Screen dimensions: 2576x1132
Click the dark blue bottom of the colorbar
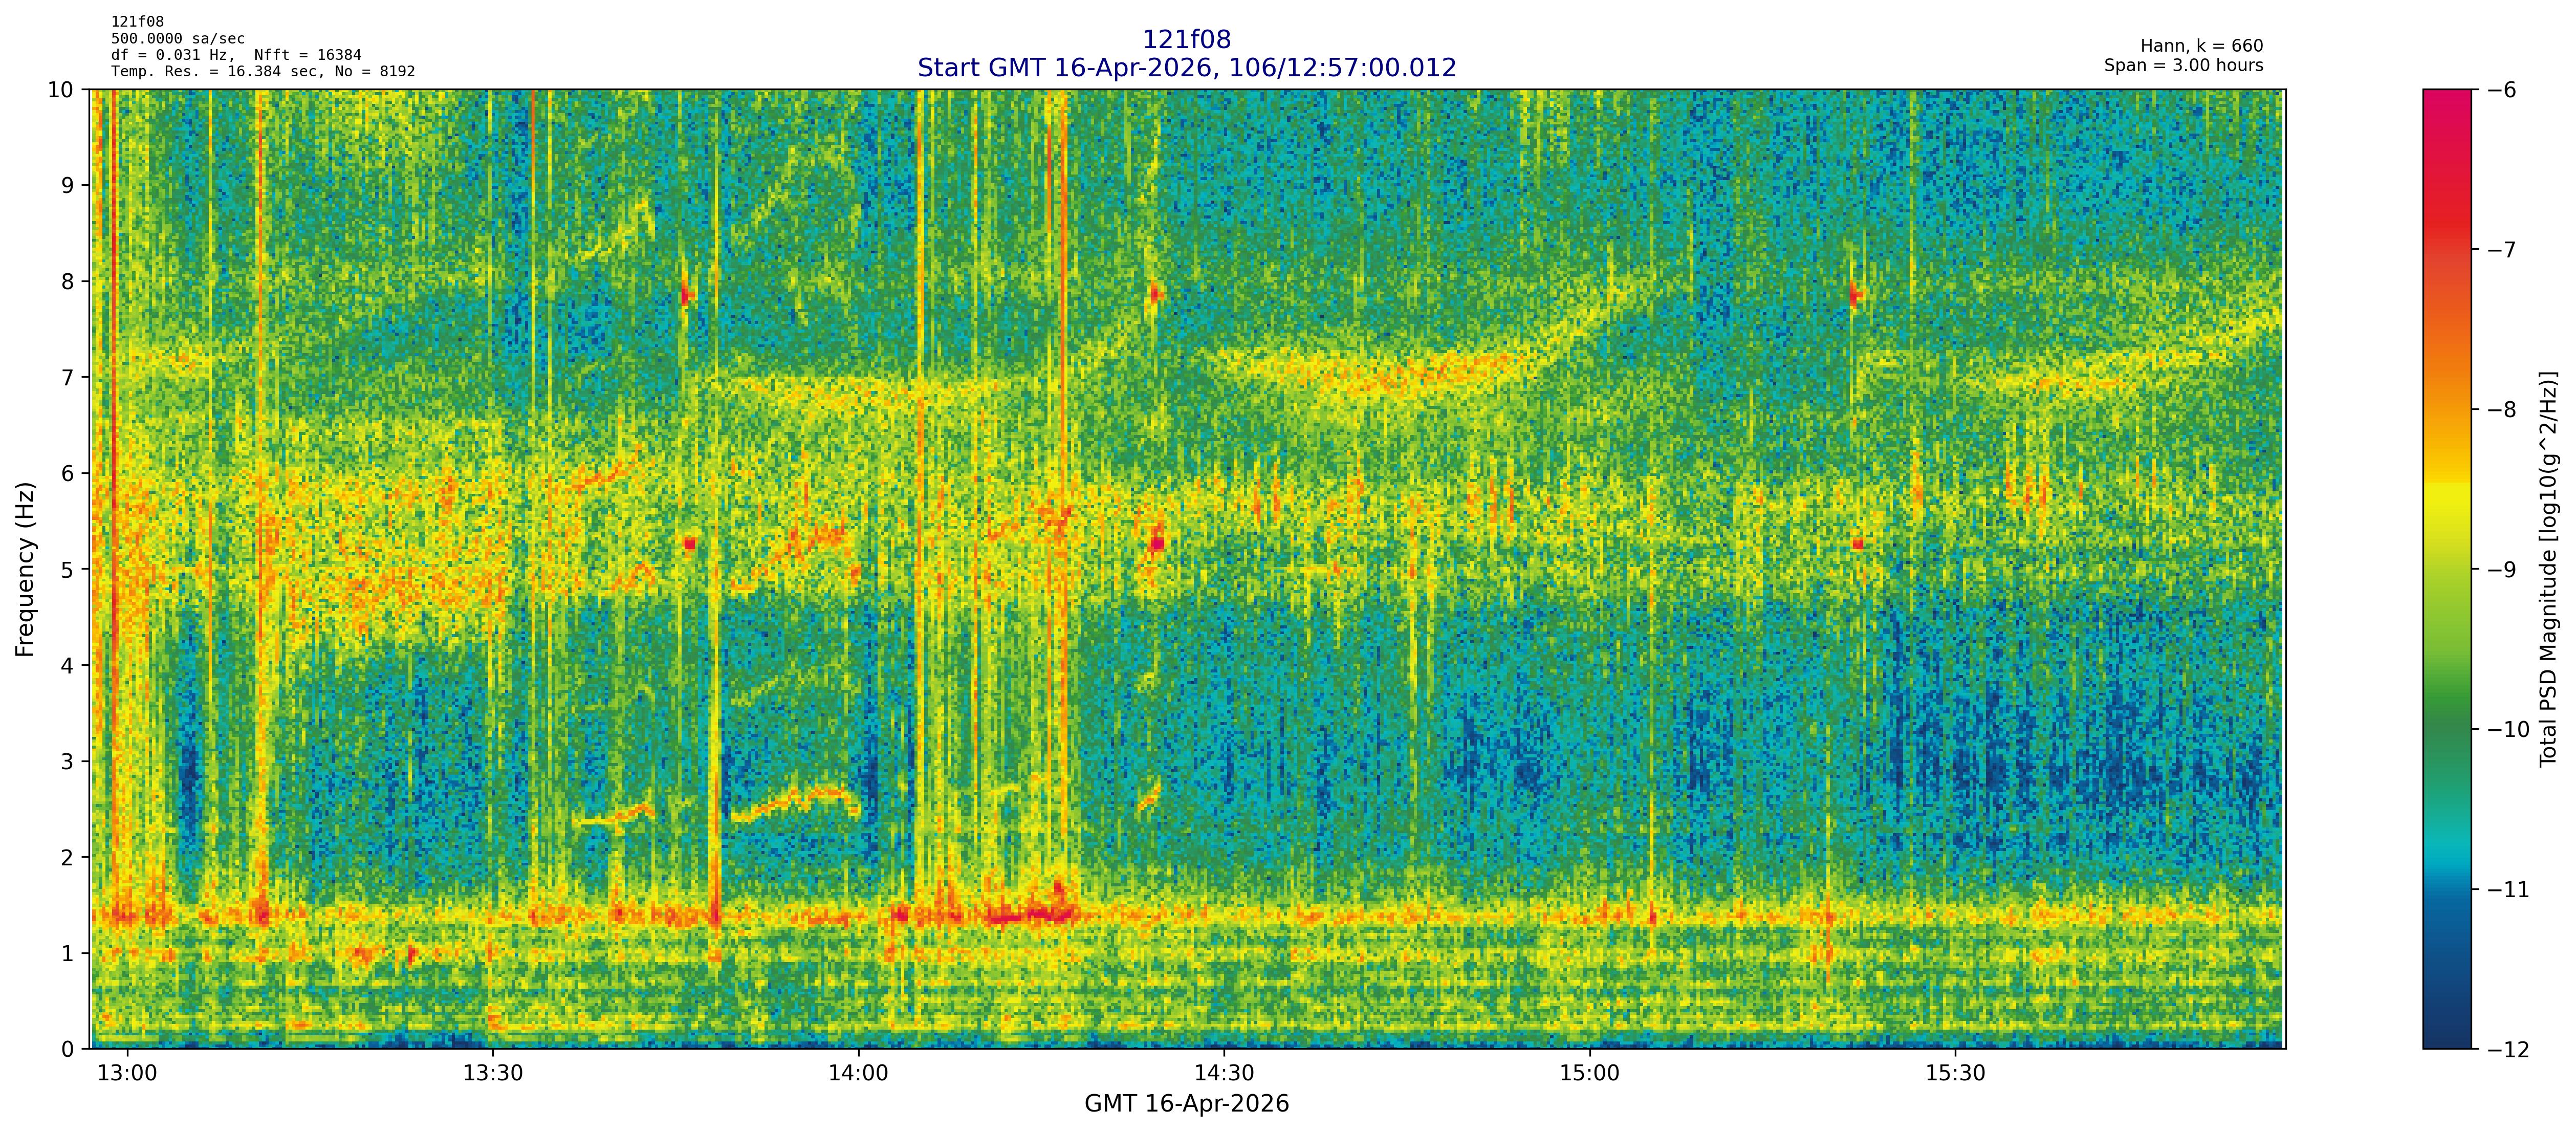tap(2446, 1030)
